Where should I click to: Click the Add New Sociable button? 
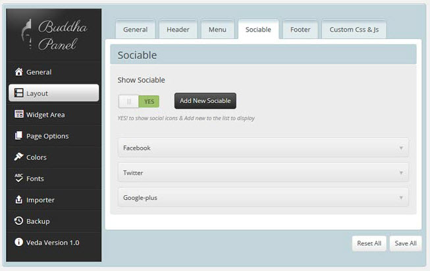point(205,101)
